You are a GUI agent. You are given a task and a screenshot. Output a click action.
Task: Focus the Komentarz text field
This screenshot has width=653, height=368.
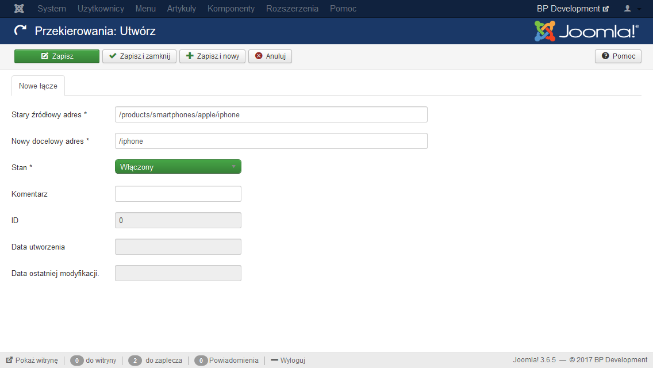coord(178,194)
